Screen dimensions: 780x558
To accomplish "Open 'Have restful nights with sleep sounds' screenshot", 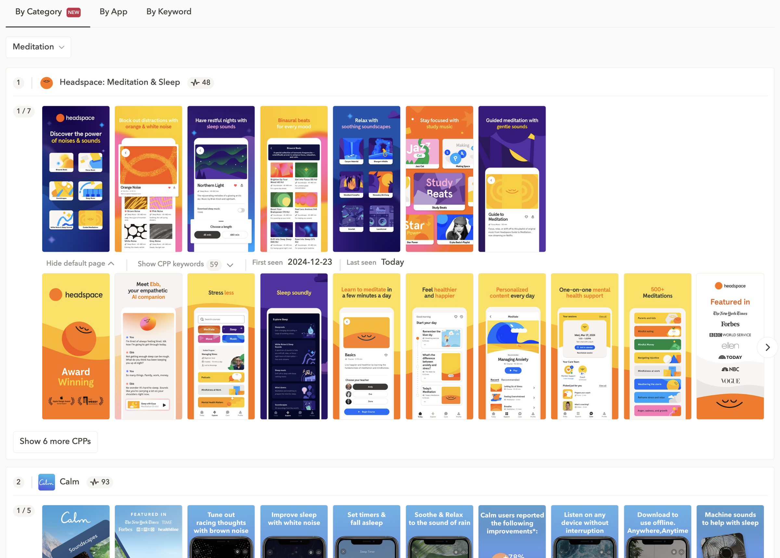I will 221,179.
